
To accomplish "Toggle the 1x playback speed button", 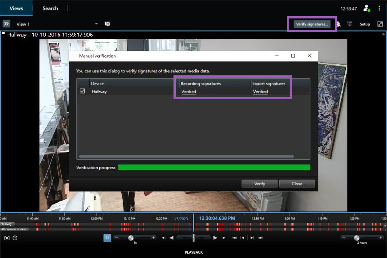I will (107, 238).
